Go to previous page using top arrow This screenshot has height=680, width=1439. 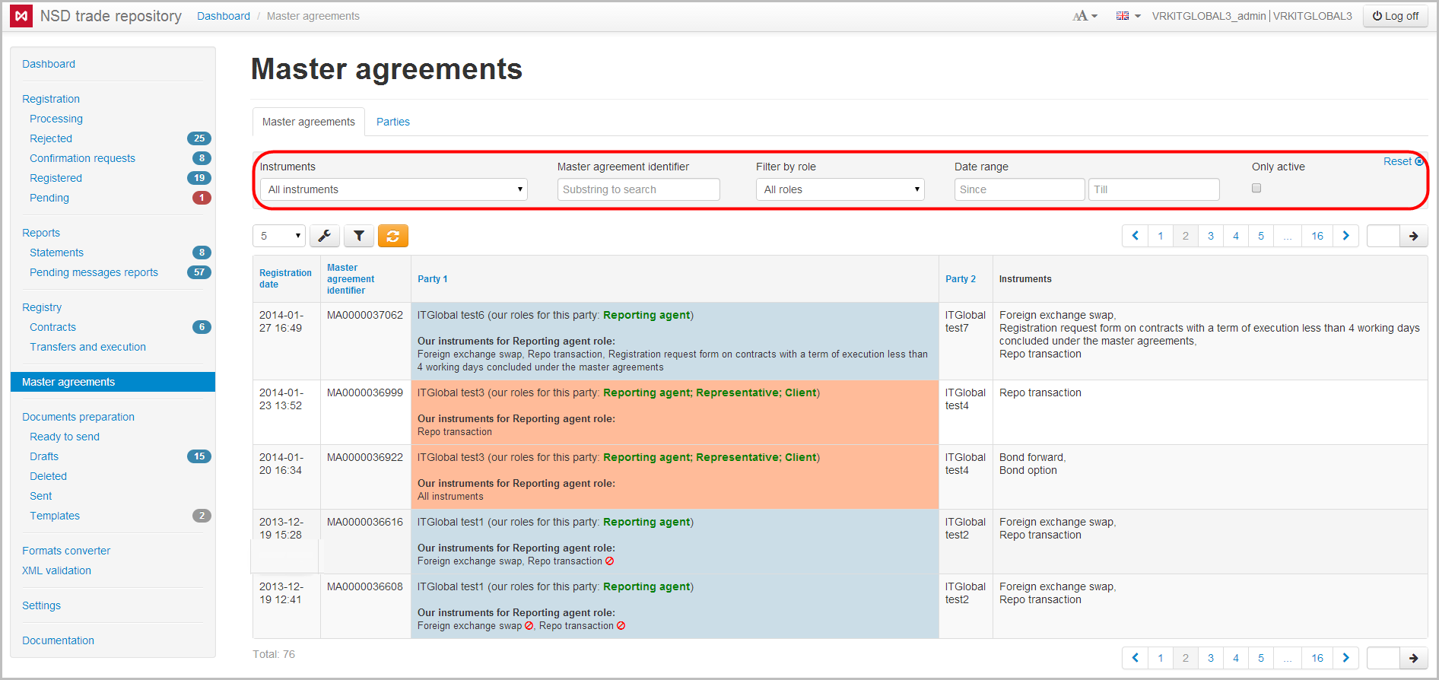pyautogui.click(x=1135, y=236)
